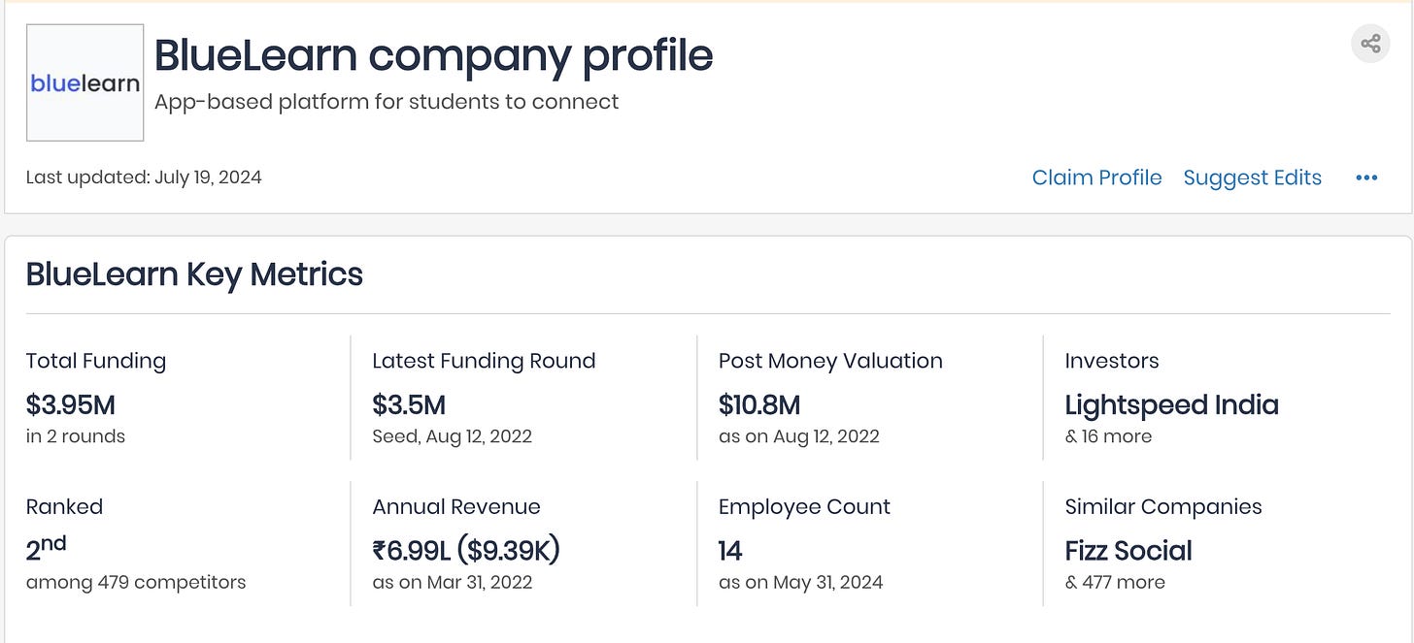Click the bluelearn company logo

coord(85,83)
